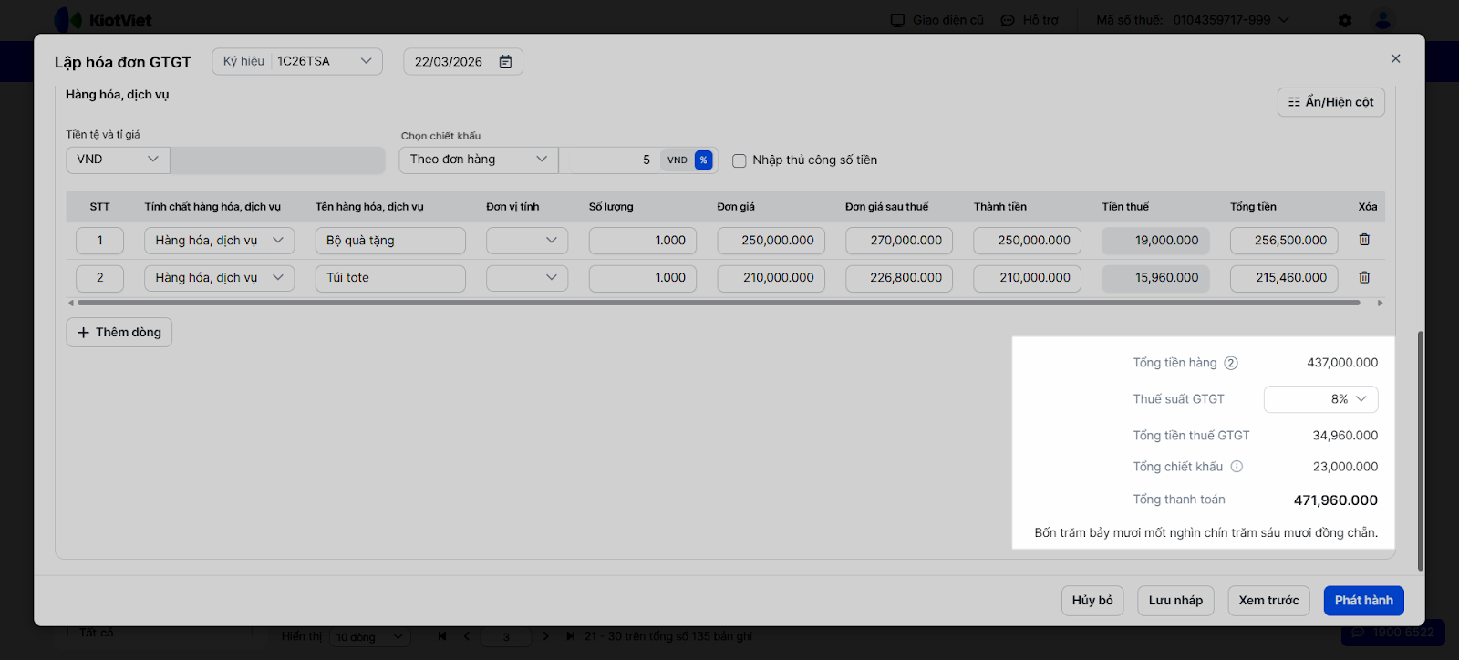Click Đơn giá field showing 210,000.000
Screen dimensions: 1459x660
pyautogui.click(x=771, y=278)
